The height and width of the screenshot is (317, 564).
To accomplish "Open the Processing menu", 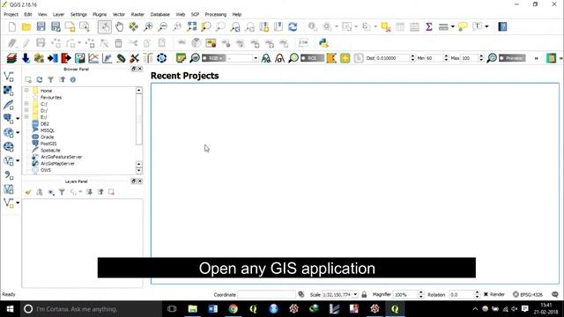I will coord(215,14).
